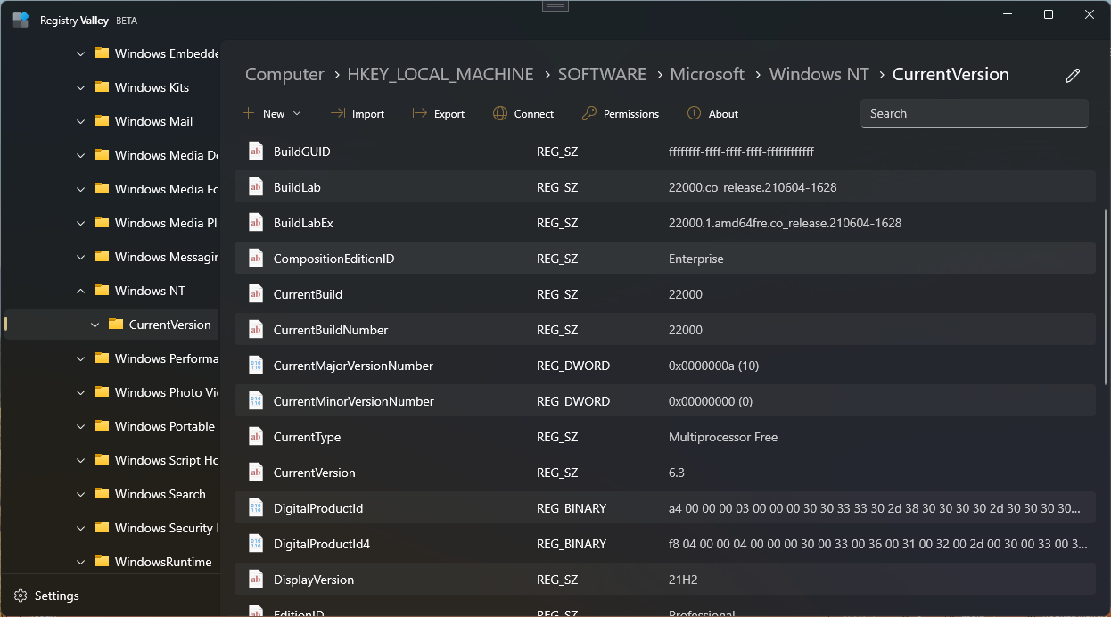Click inside the Search field

tap(973, 113)
